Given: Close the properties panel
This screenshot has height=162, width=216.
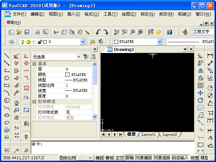Looking at the screenshot, I should click(95, 49).
